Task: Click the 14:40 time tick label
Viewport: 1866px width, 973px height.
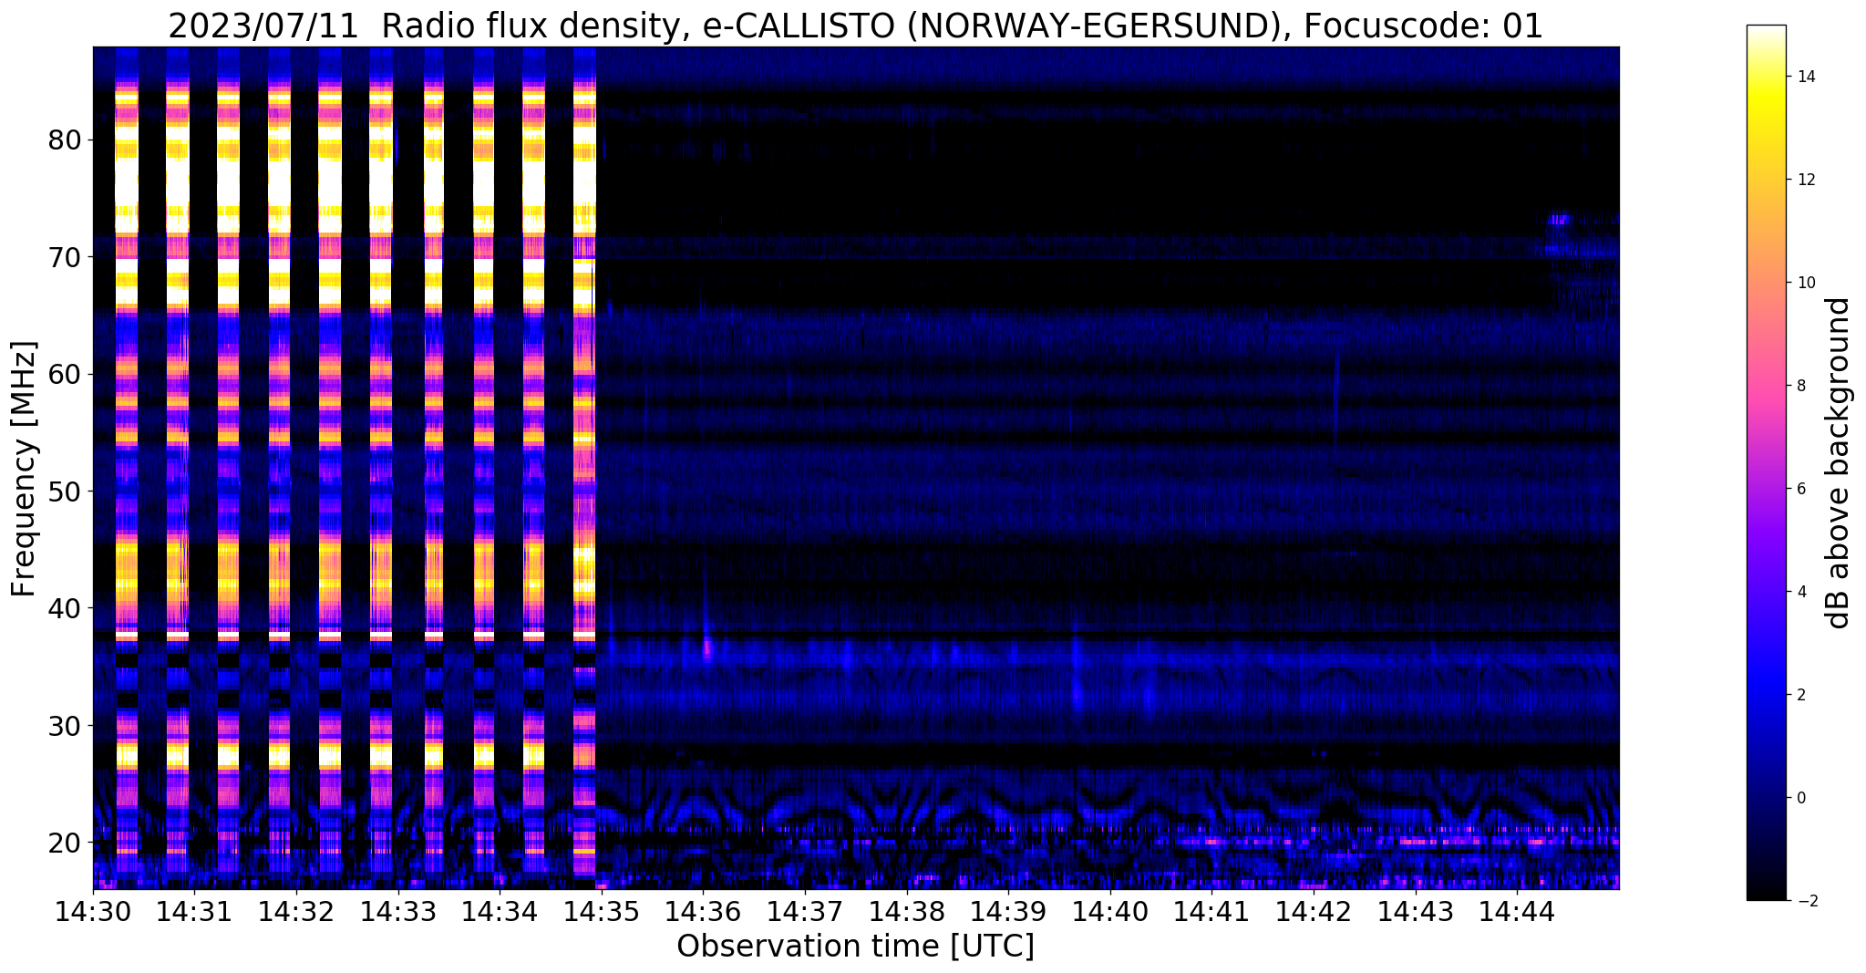Action: [x=1110, y=911]
